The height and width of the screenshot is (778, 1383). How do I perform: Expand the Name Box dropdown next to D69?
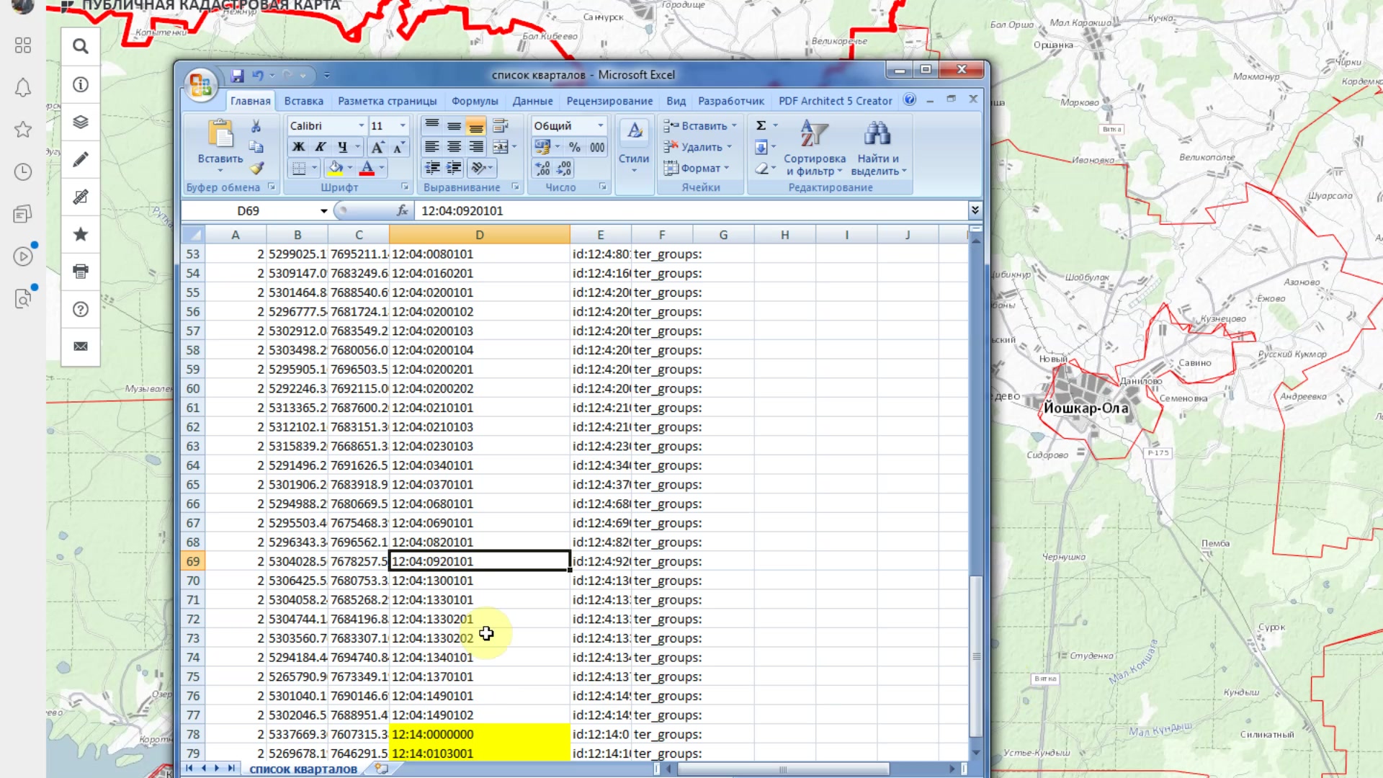(324, 211)
